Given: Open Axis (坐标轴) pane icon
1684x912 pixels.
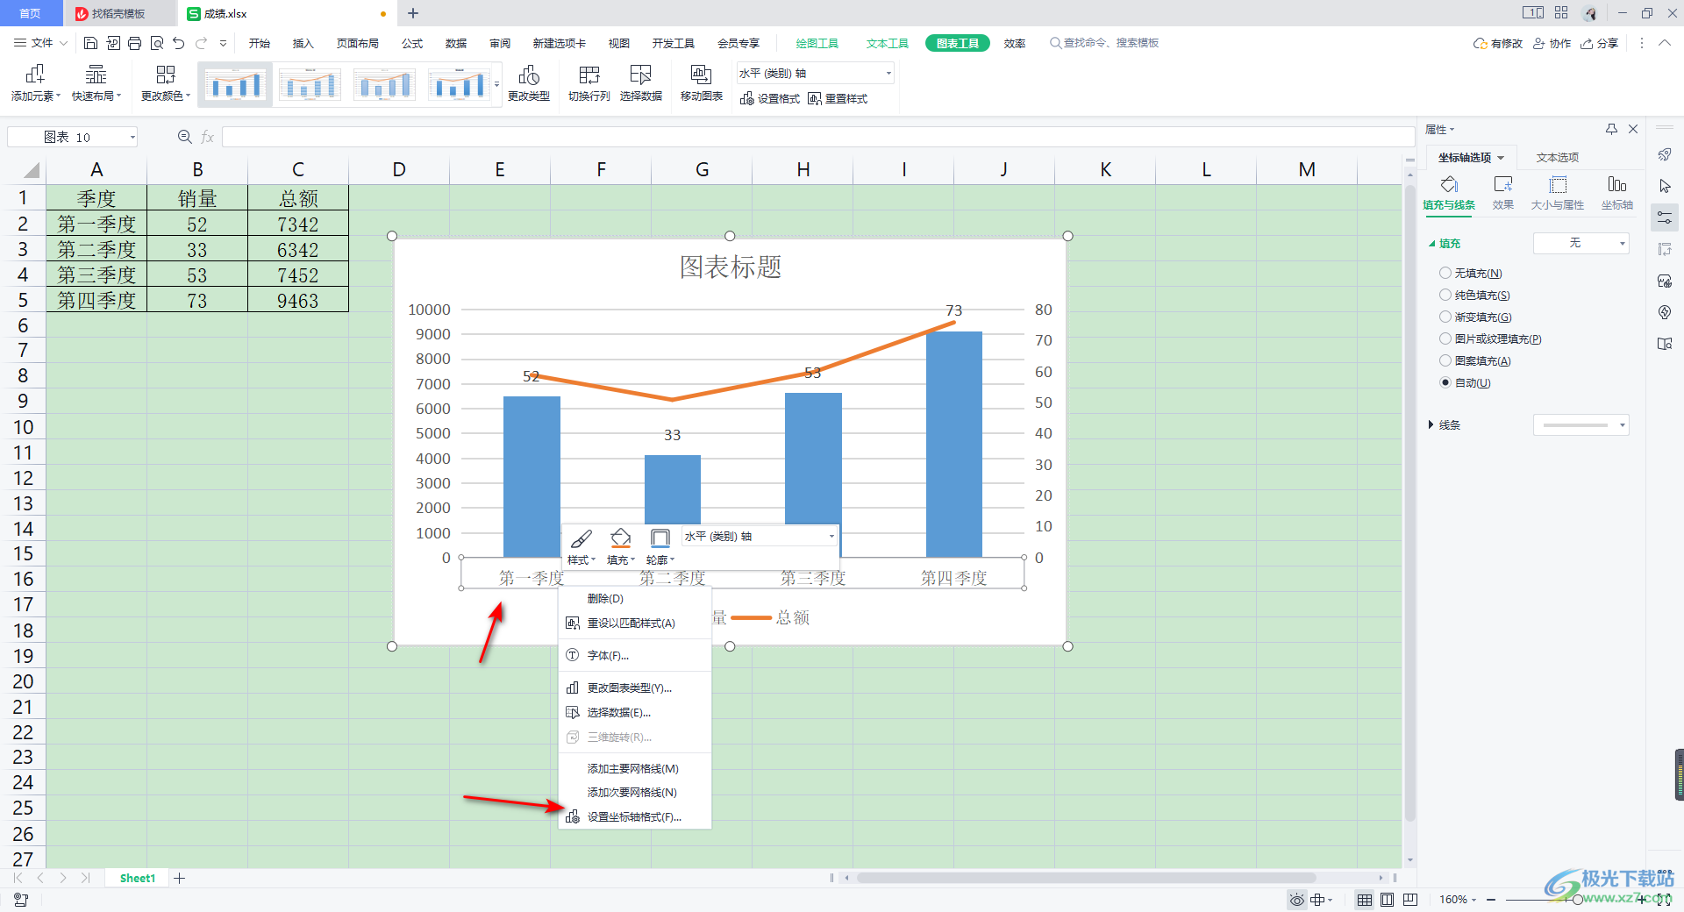Looking at the screenshot, I should (x=1617, y=194).
